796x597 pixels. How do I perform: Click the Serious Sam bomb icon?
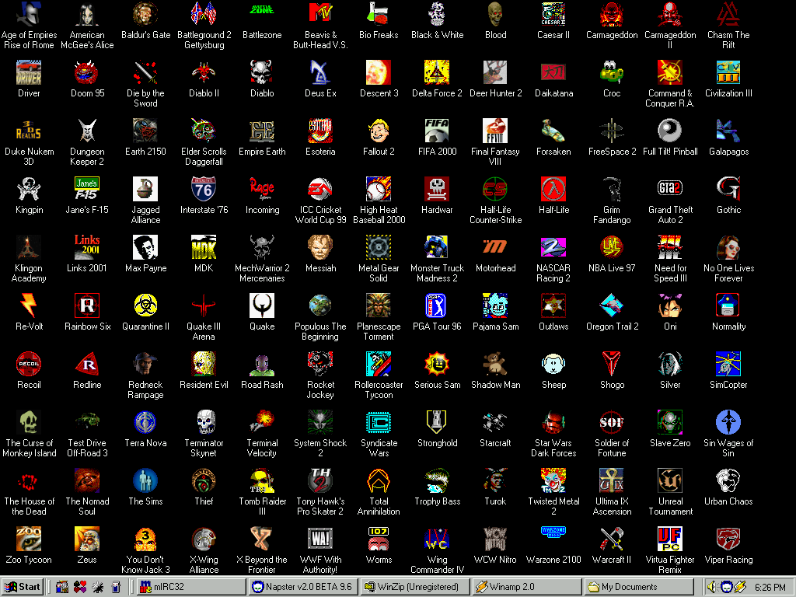[x=437, y=365]
